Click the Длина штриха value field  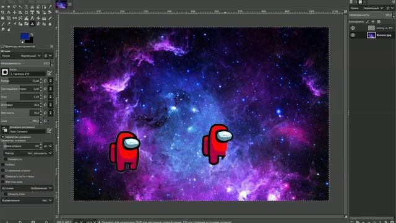(22, 146)
